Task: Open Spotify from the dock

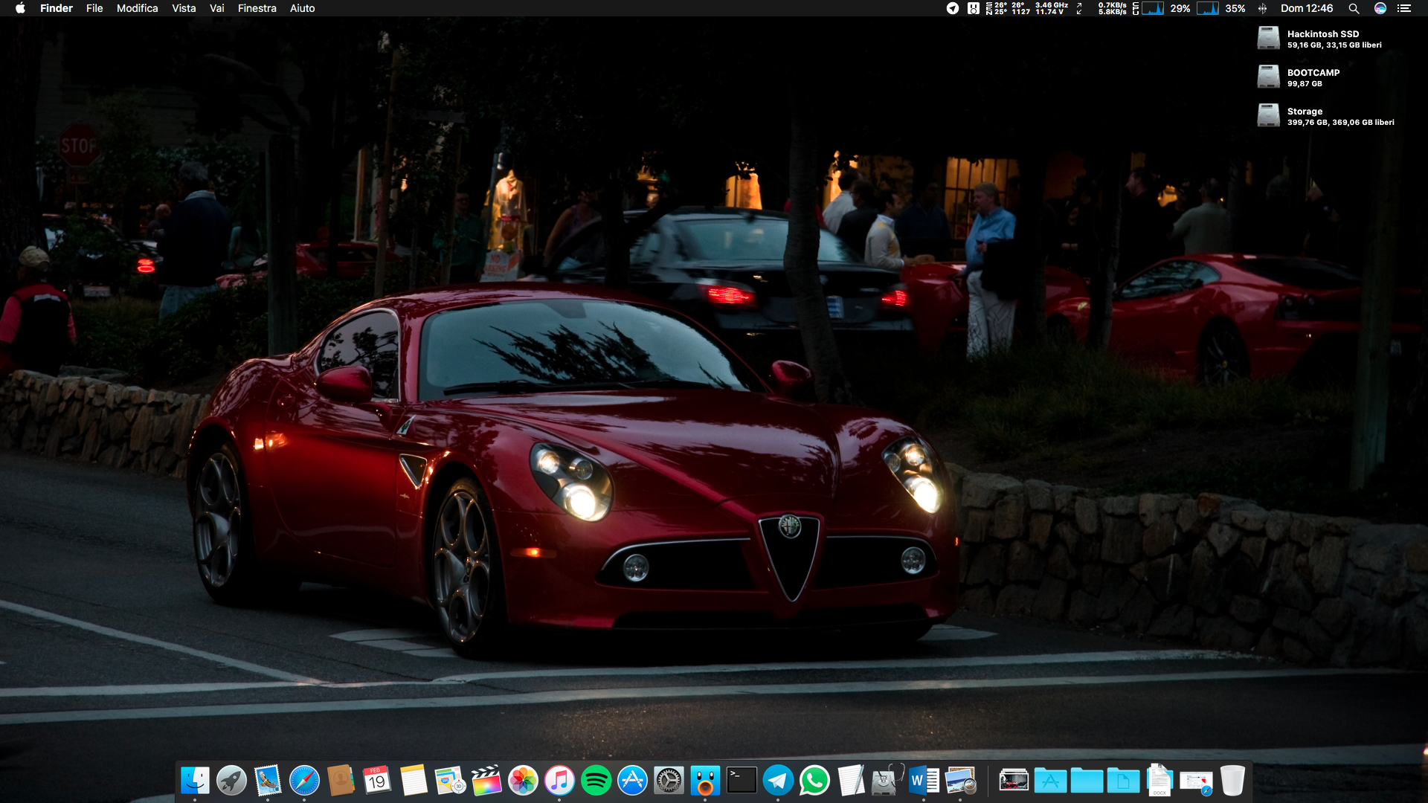Action: click(596, 781)
